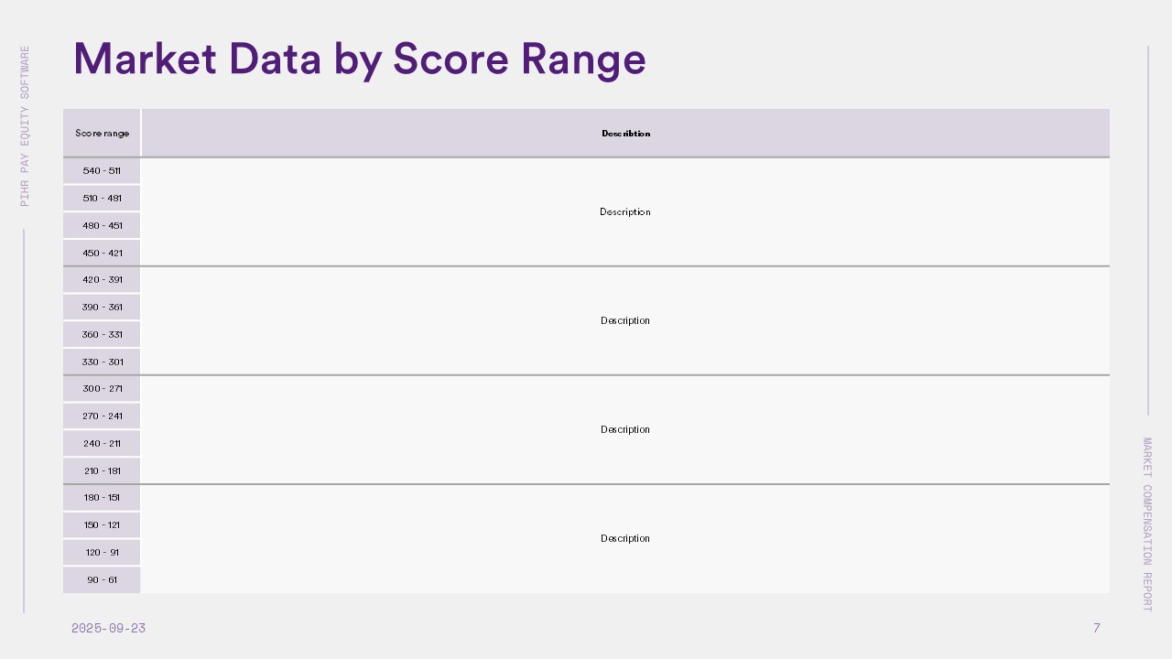Click the 360 - 331 score range cell
Screen dimensions: 1172x659
pyautogui.click(x=102, y=335)
